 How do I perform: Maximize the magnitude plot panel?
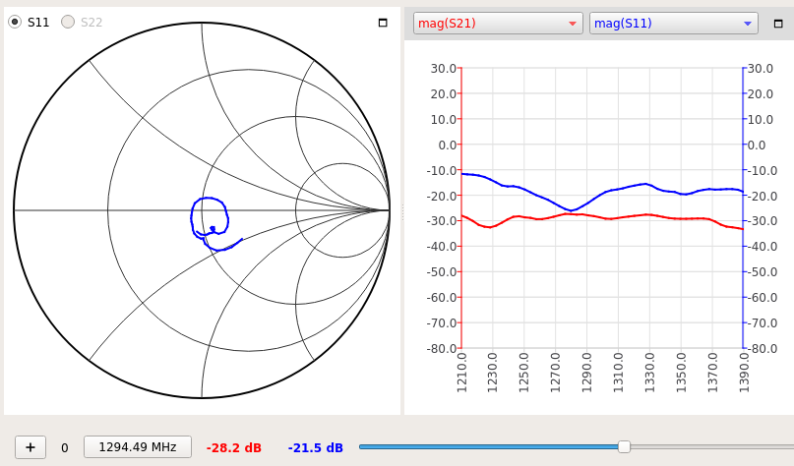point(778,24)
